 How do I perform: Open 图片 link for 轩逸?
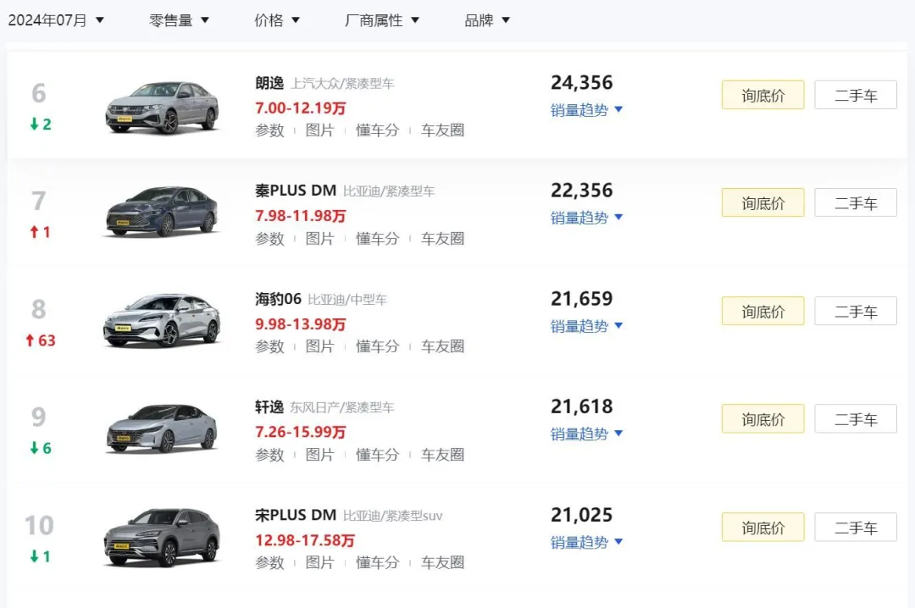tap(320, 455)
